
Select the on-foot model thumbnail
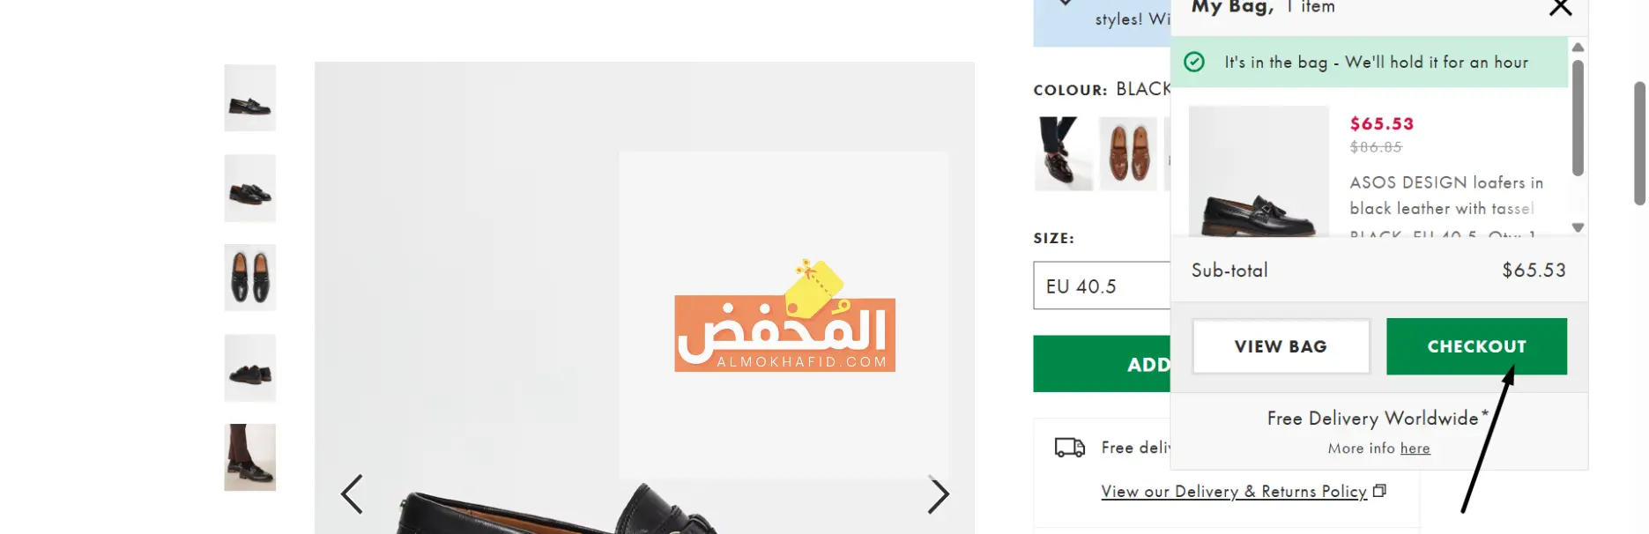point(250,457)
